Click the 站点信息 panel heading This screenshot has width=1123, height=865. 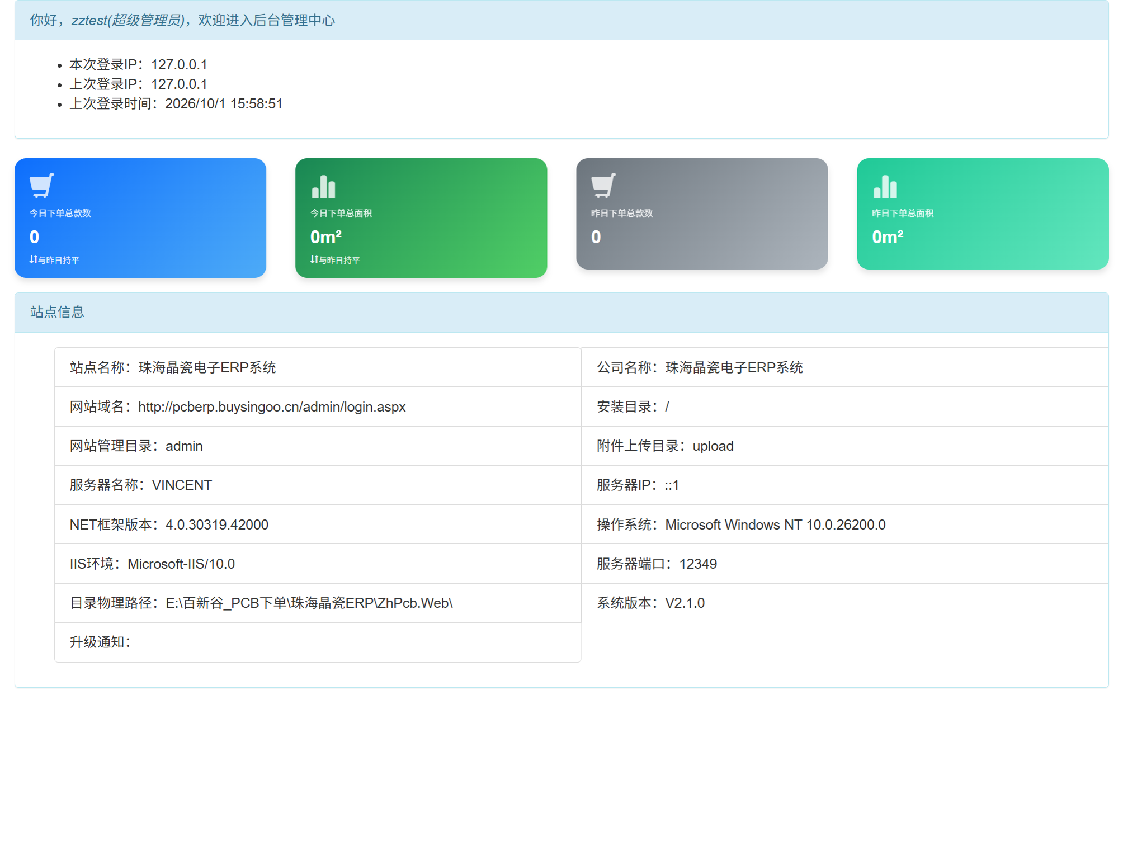[x=561, y=312]
